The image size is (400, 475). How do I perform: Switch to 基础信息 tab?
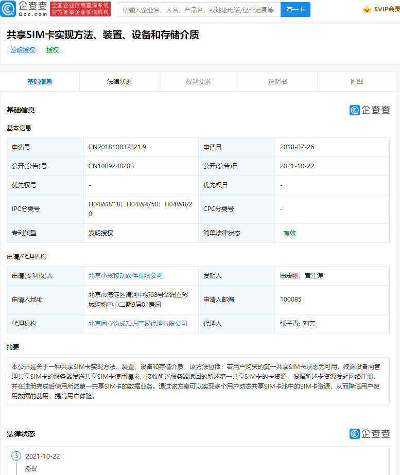click(40, 81)
